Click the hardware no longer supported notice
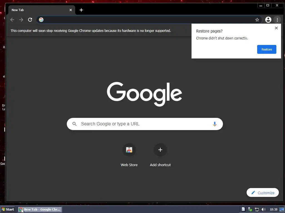Viewport: 285px width, 213px height. click(x=91, y=31)
